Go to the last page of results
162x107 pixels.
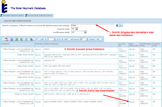[65, 39]
